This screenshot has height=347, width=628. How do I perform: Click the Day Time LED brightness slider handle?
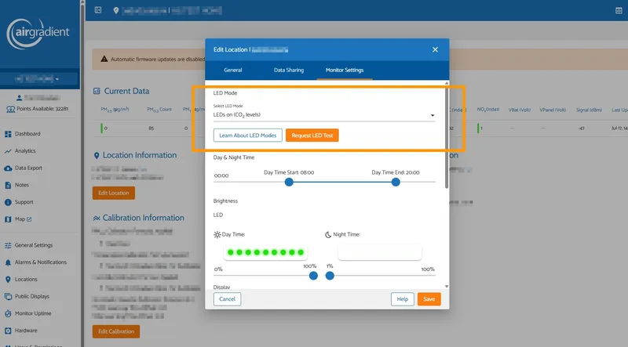[x=313, y=276]
